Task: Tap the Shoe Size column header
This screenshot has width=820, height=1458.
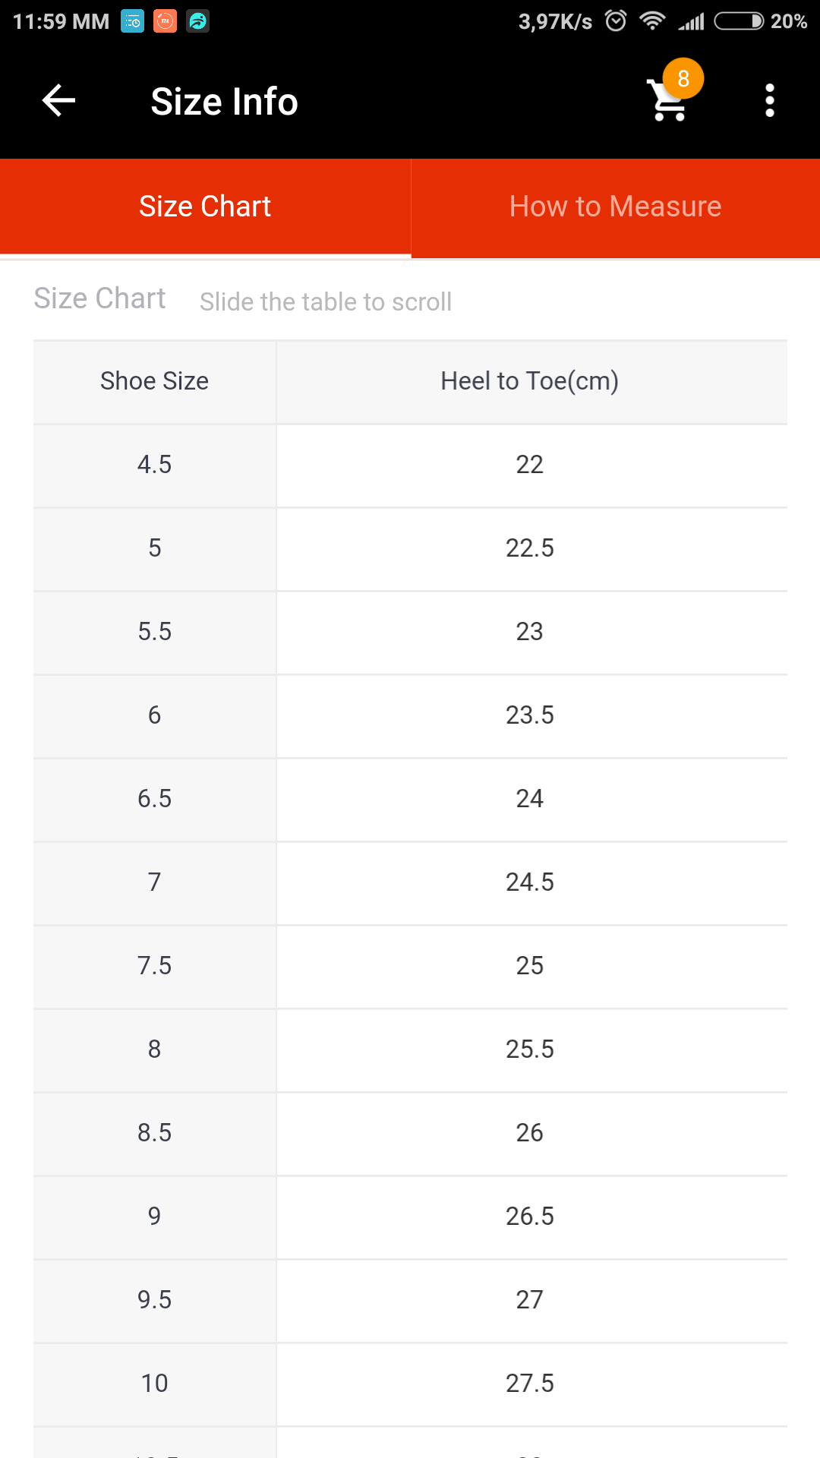Action: [x=154, y=381]
